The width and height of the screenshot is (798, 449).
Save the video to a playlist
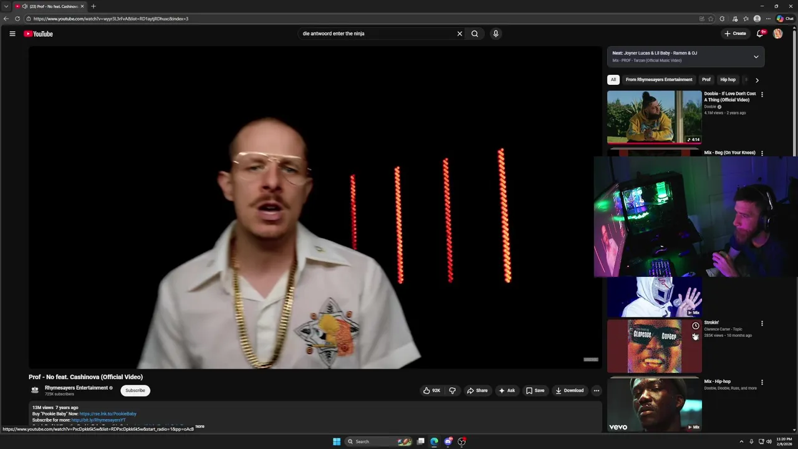pyautogui.click(x=535, y=390)
